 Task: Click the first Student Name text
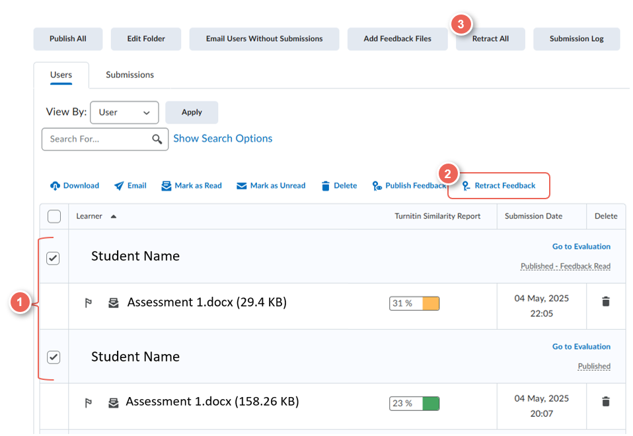click(135, 257)
